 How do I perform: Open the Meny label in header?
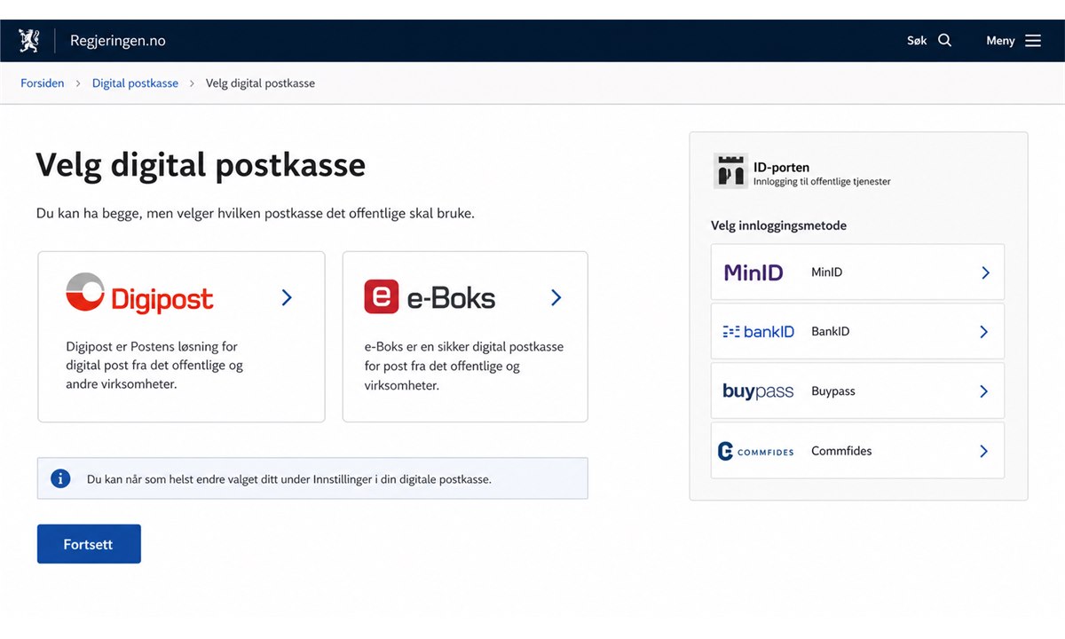[x=1000, y=41]
